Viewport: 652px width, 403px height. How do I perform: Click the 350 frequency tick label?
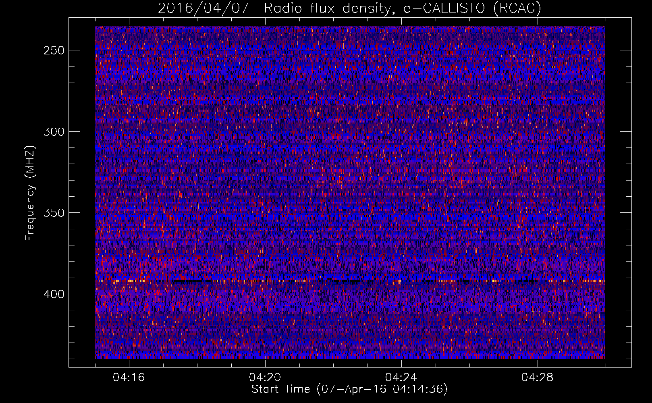tap(54, 213)
